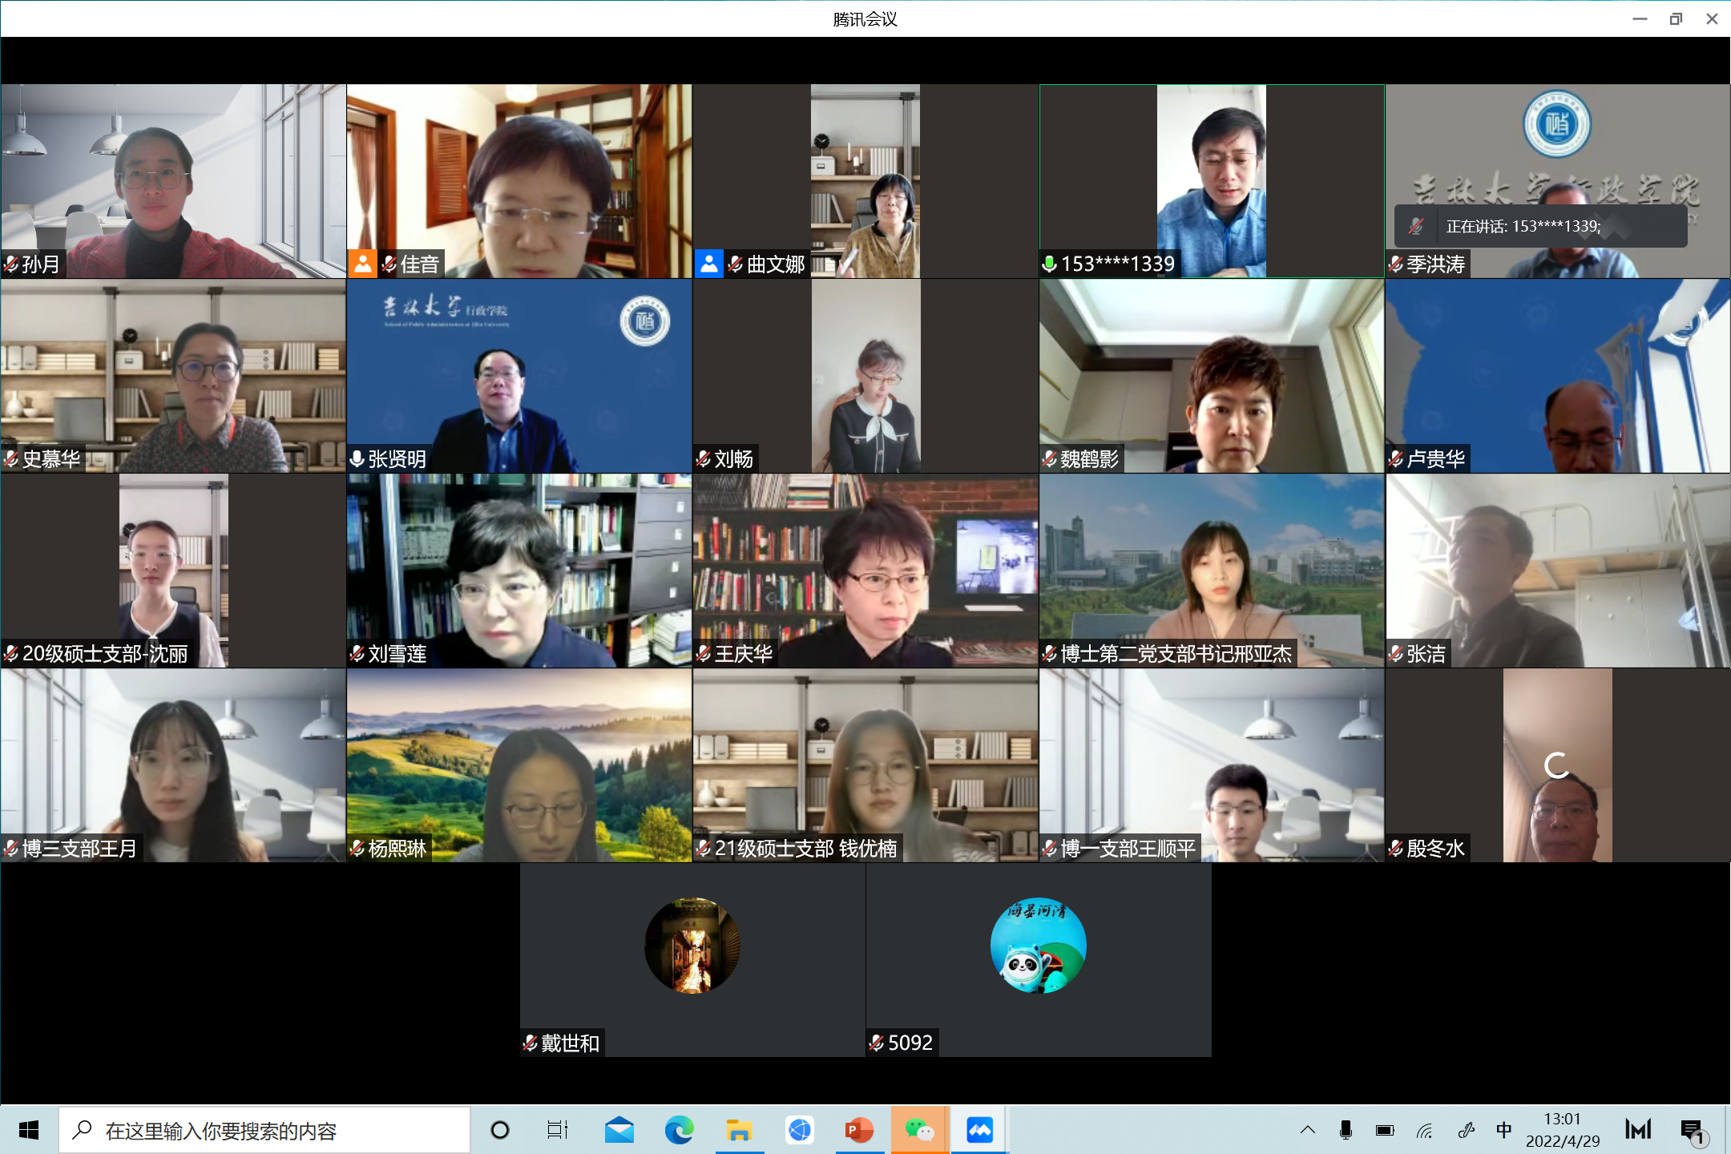Click the muted microphone icon beside 孙月
This screenshot has height=1154, width=1731.
[x=11, y=264]
